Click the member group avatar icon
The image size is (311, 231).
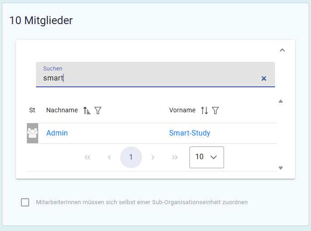coord(32,133)
